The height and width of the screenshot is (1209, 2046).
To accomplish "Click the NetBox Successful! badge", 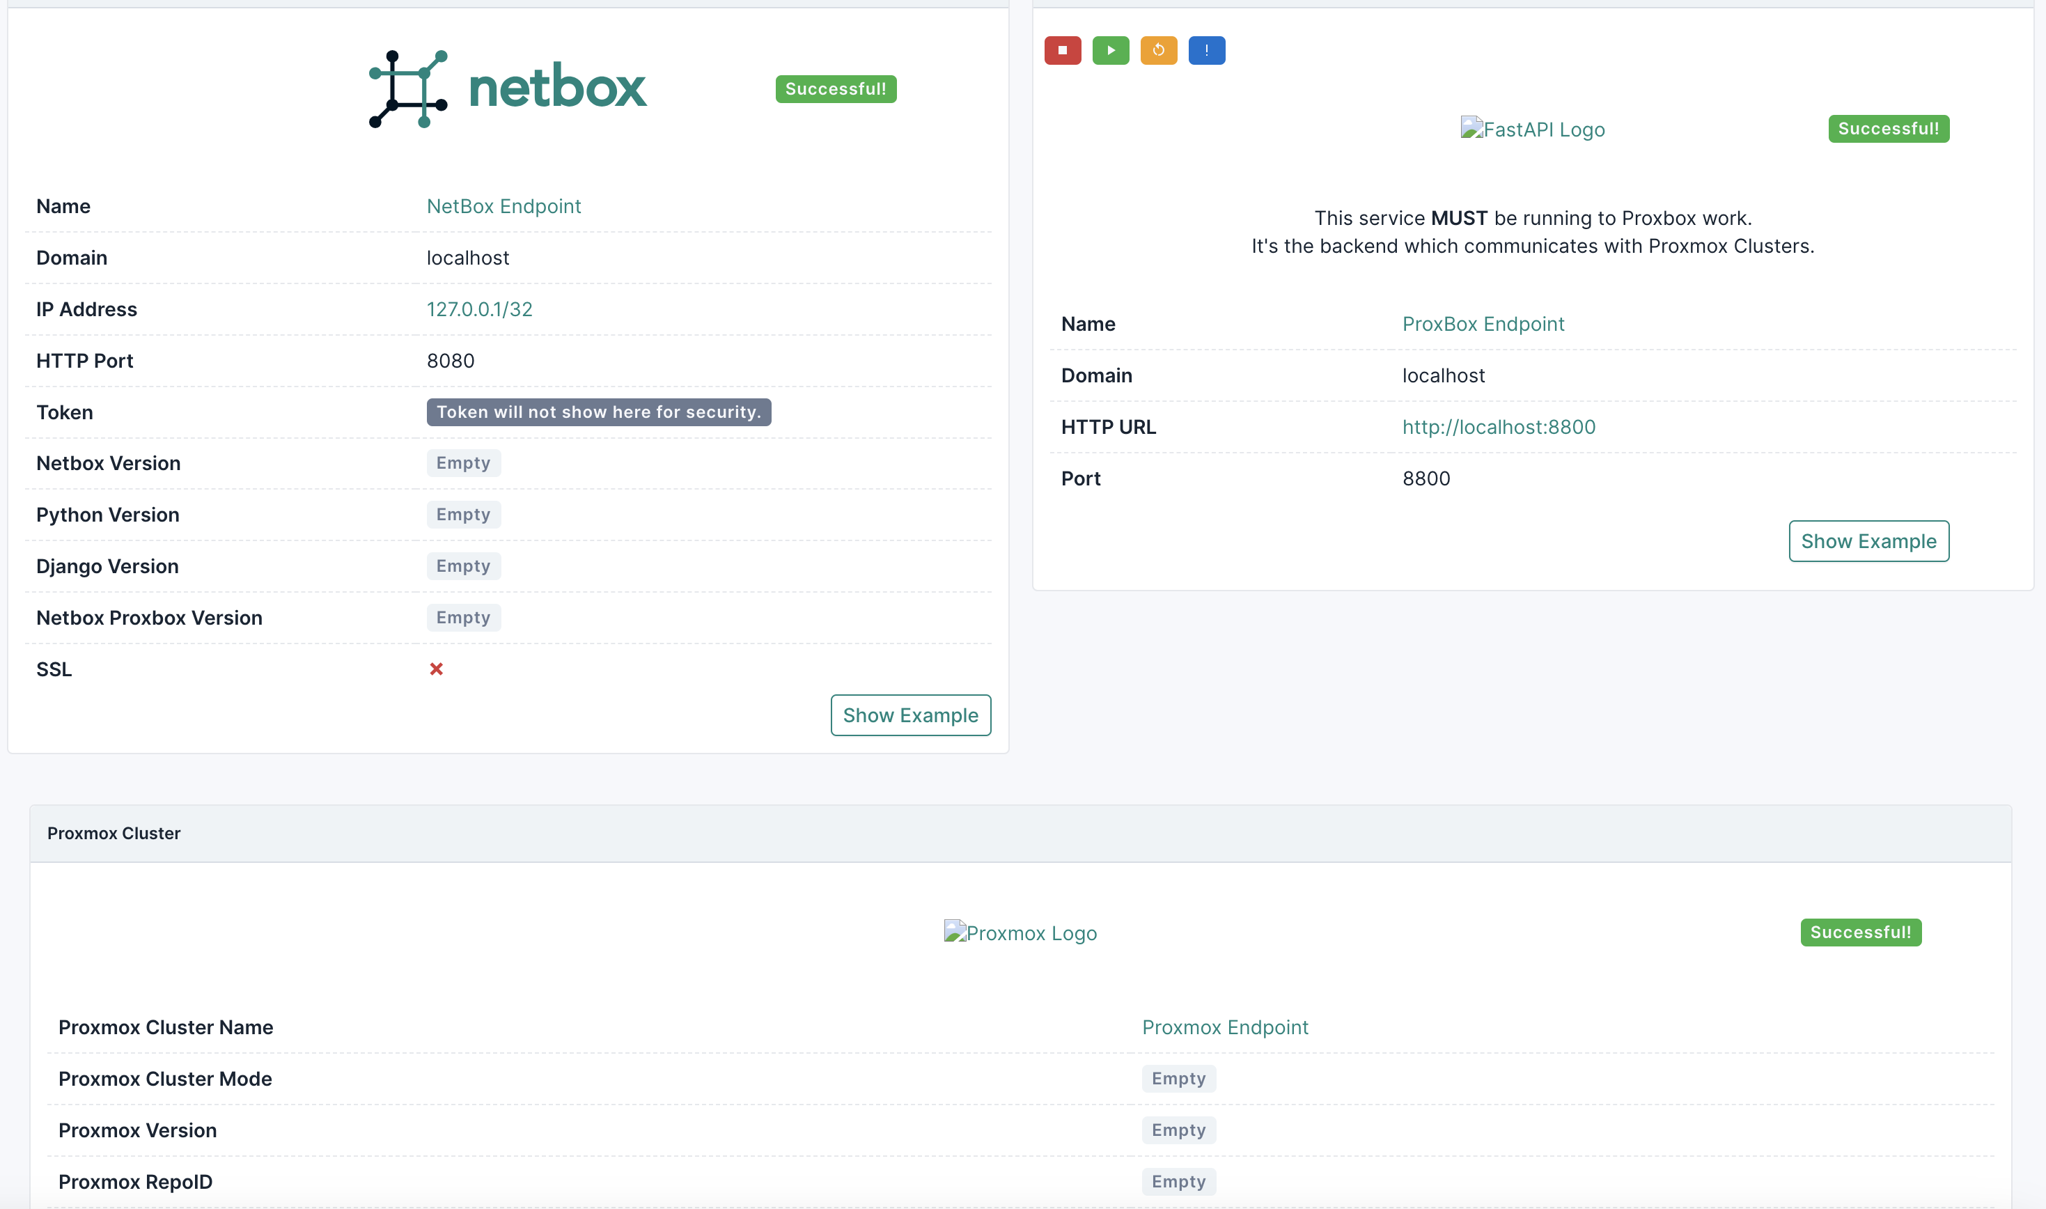I will pyautogui.click(x=836, y=89).
